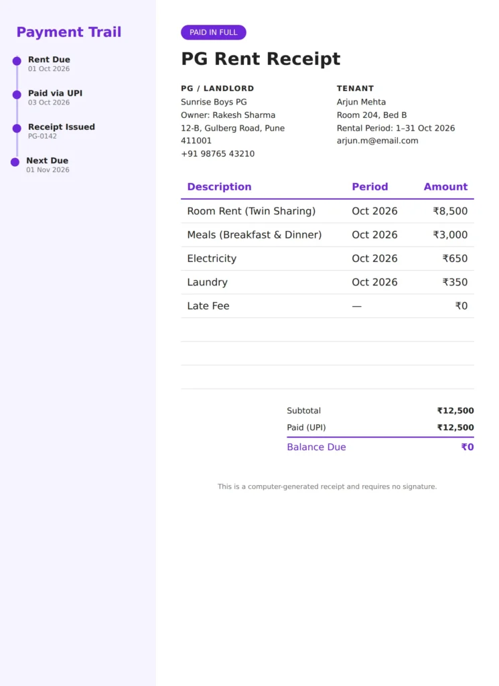
Task: Click the Late Fee ₹0 amount
Action: [x=461, y=305]
